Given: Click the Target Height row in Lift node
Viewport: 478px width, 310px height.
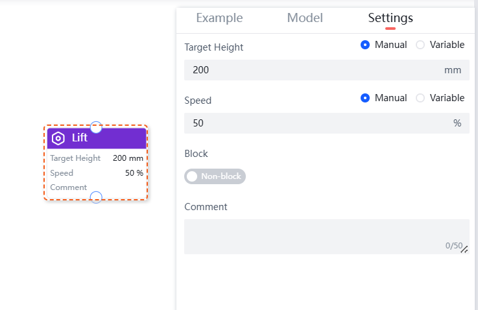Looking at the screenshot, I should 96,158.
